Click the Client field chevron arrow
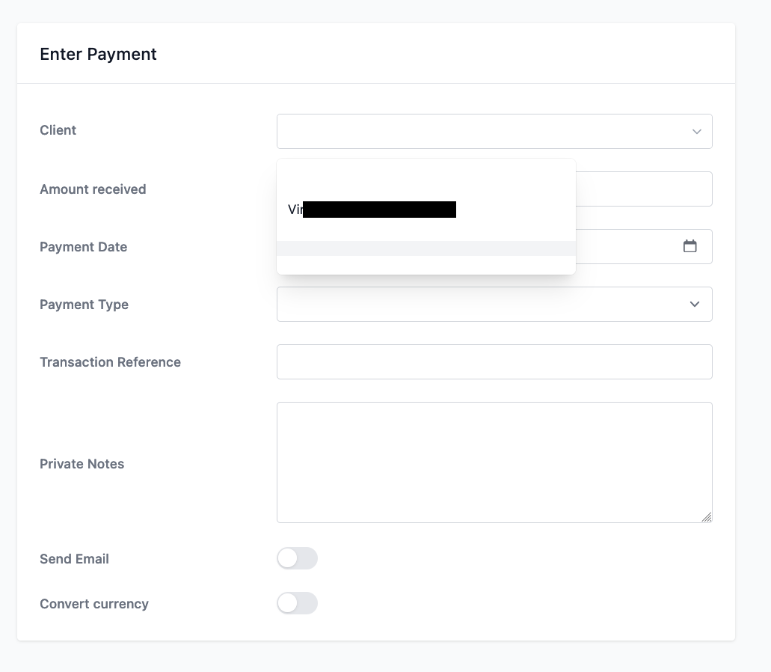Screen dimensions: 771x672 pyautogui.click(x=697, y=132)
